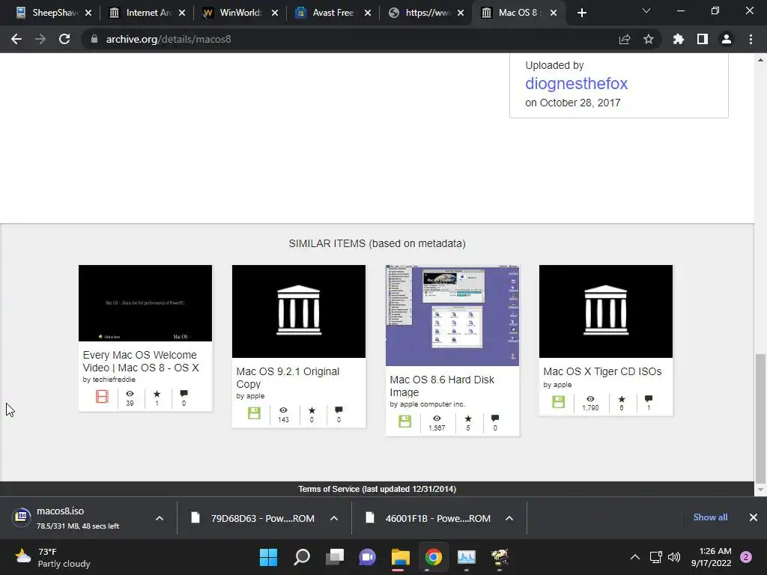Open notification center badge

point(746,557)
